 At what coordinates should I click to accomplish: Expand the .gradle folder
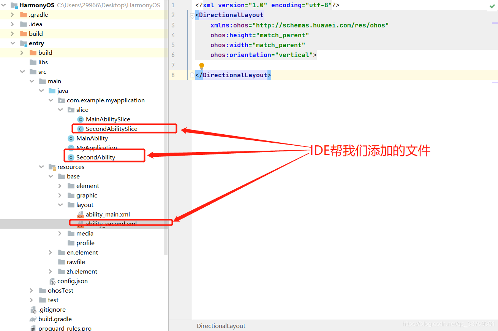tap(13, 15)
